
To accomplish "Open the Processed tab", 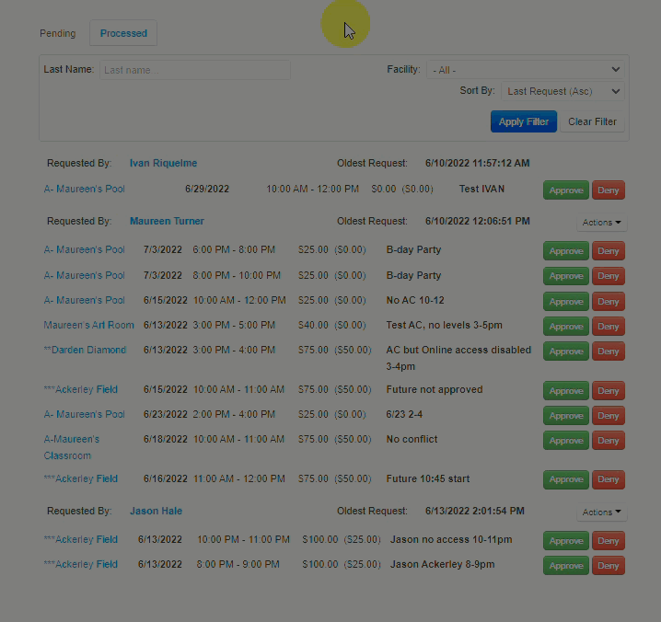I will (x=123, y=33).
